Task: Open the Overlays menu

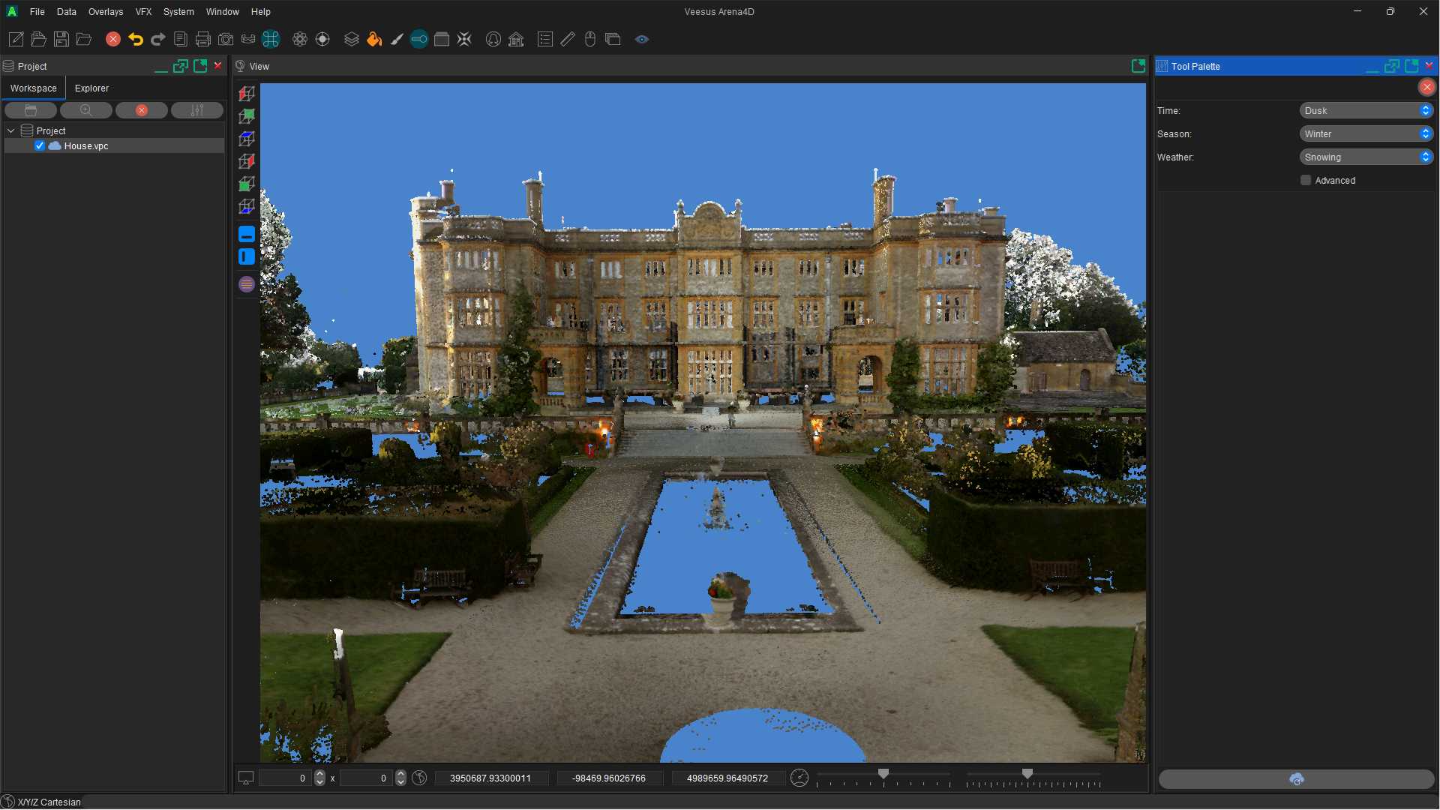Action: [x=105, y=11]
